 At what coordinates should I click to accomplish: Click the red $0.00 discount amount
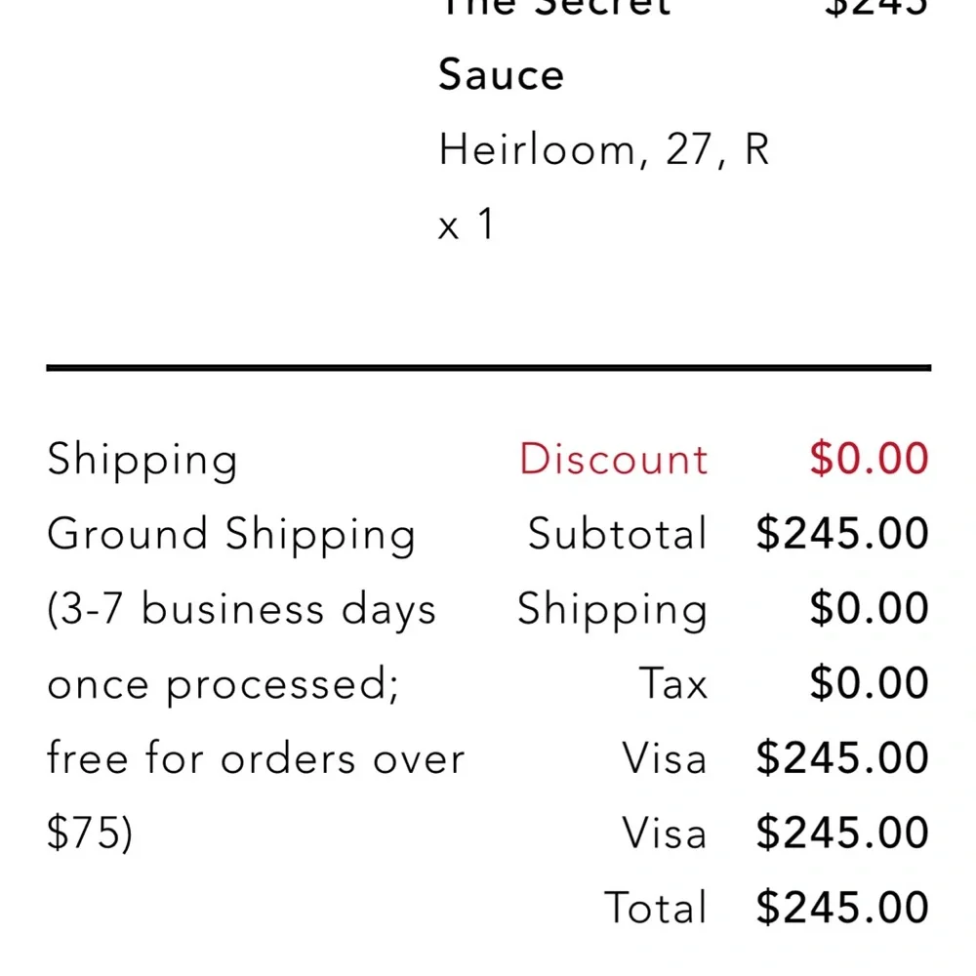869,459
